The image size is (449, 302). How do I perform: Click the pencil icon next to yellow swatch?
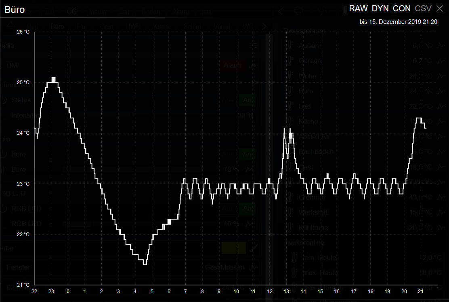(254, 248)
